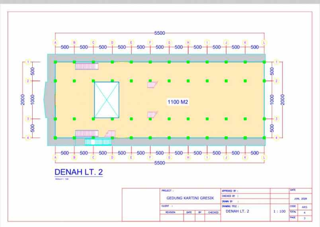Click grid bubble "A" in the top row
This screenshot has height=227, width=320.
pos(55,43)
